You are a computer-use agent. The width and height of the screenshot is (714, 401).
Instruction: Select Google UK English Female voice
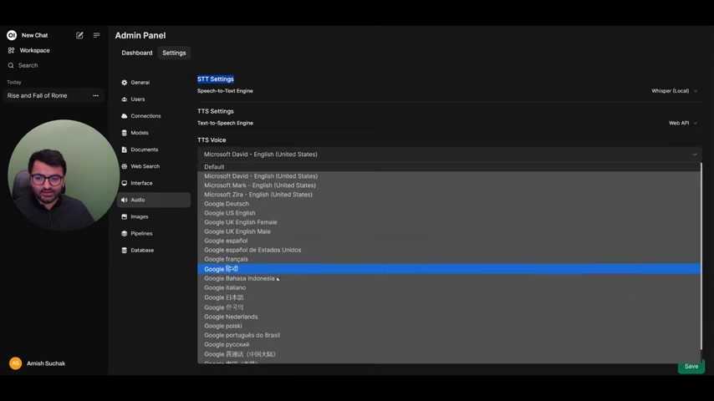(x=449, y=222)
